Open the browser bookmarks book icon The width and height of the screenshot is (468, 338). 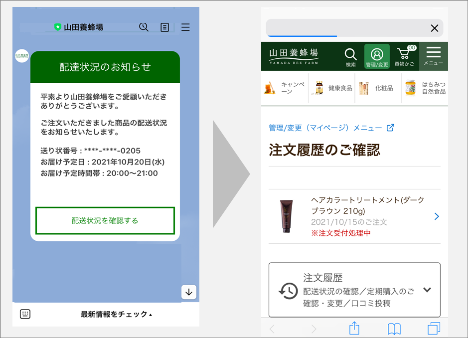pyautogui.click(x=394, y=329)
